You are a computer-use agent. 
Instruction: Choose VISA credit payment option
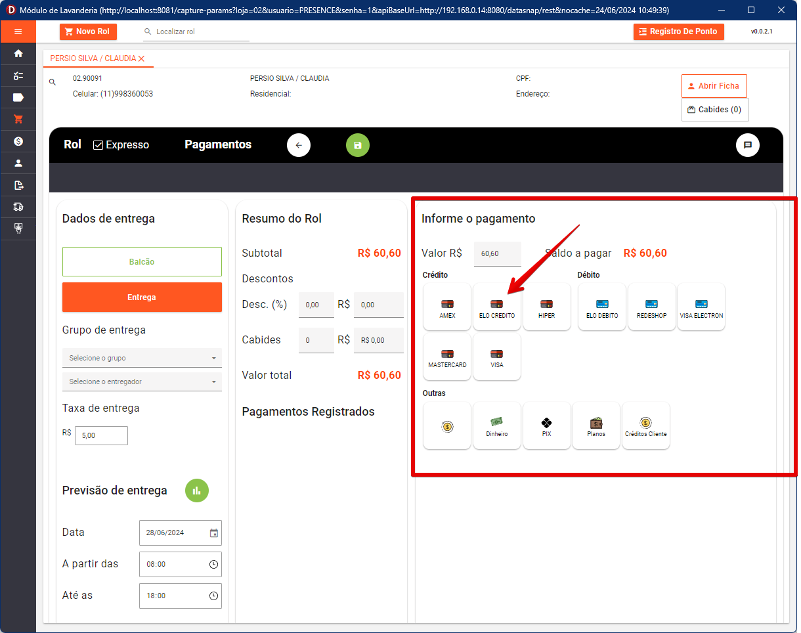coord(497,357)
